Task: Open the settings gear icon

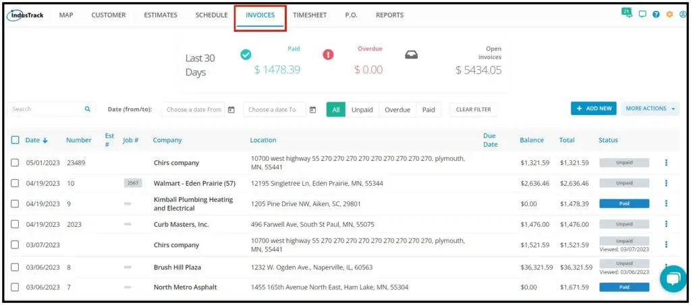Action: (669, 15)
